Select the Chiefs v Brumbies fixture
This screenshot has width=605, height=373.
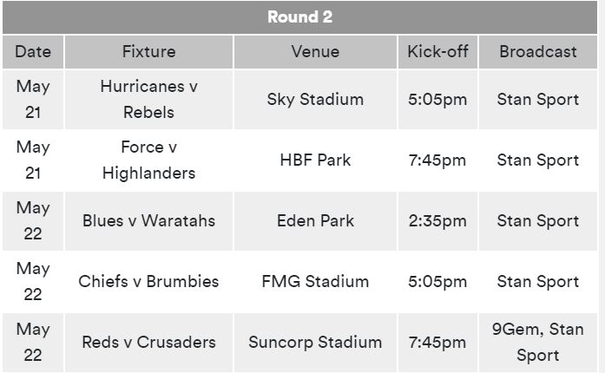pos(148,282)
